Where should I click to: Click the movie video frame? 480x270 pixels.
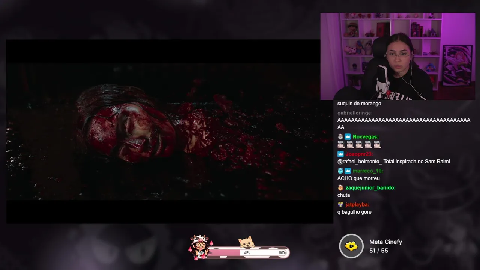pyautogui.click(x=169, y=132)
